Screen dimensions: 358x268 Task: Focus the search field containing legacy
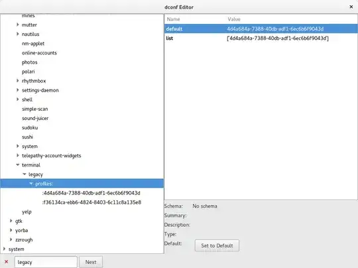(46, 262)
